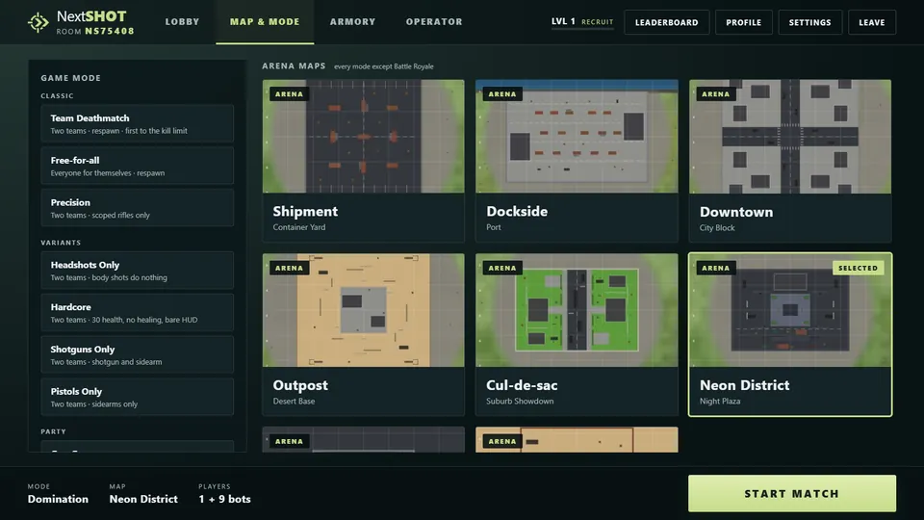Click the 'City Block' subtitle
The width and height of the screenshot is (924, 520).
(717, 227)
